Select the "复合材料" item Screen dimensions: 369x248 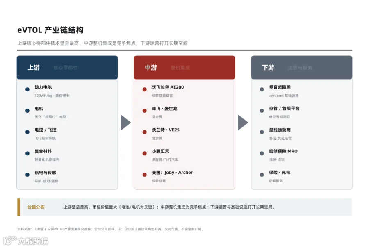[x=43, y=151]
